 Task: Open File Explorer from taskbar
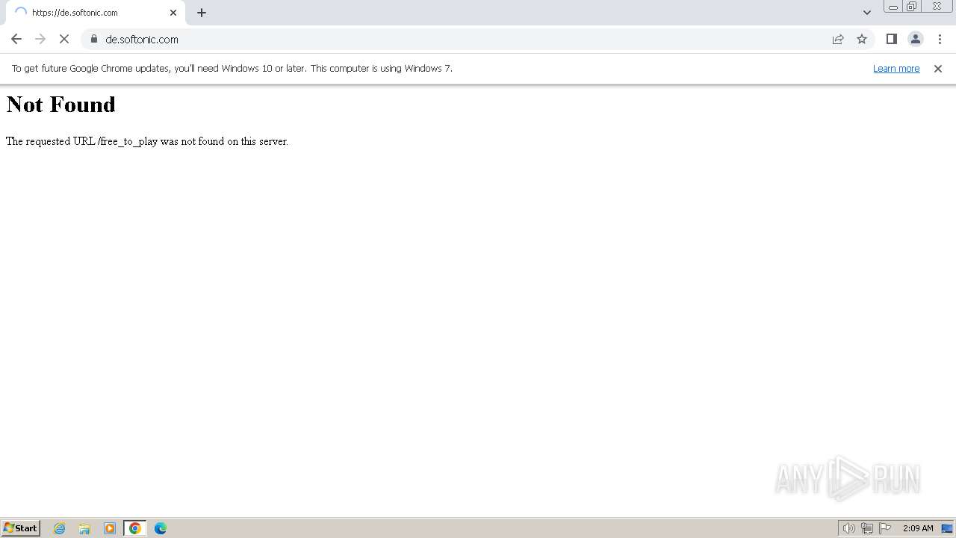pos(84,528)
